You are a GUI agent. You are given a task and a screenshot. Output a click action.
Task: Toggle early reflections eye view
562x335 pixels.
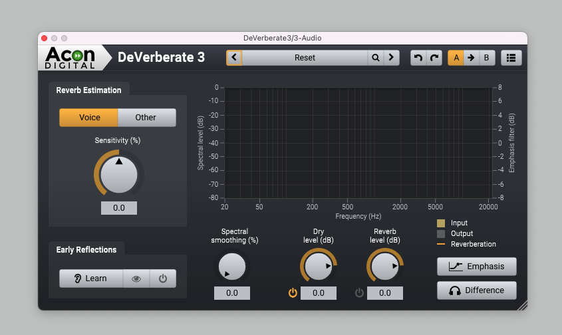(x=136, y=279)
